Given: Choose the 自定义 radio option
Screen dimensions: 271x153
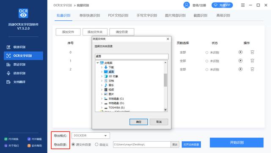Looking at the screenshot, I should coord(97,145).
